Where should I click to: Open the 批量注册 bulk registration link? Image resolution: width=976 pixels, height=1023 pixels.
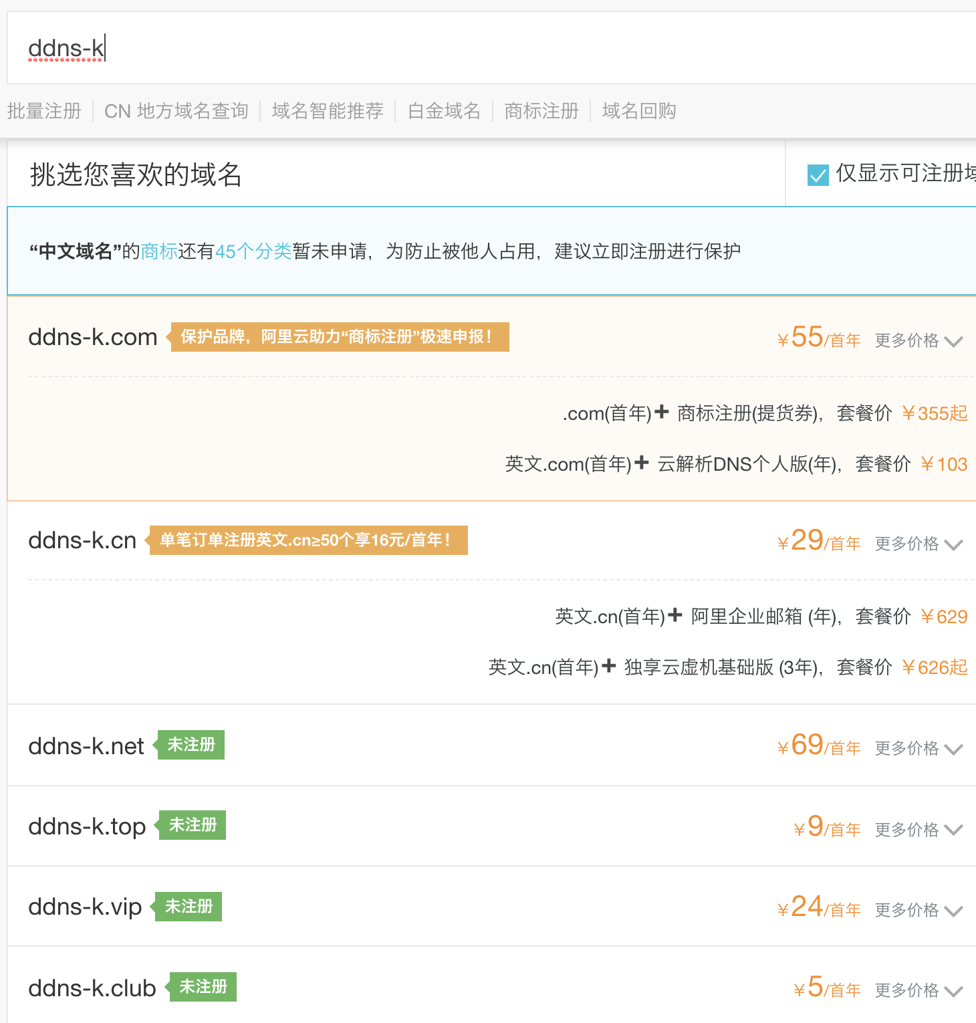tap(44, 111)
